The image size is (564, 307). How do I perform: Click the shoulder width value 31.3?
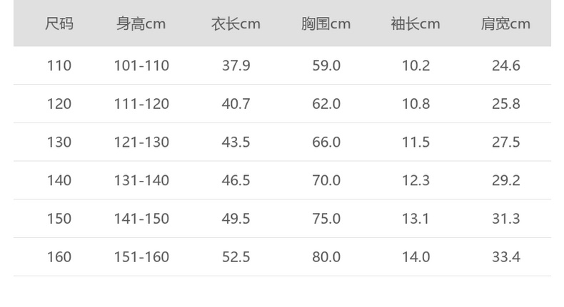pos(505,218)
